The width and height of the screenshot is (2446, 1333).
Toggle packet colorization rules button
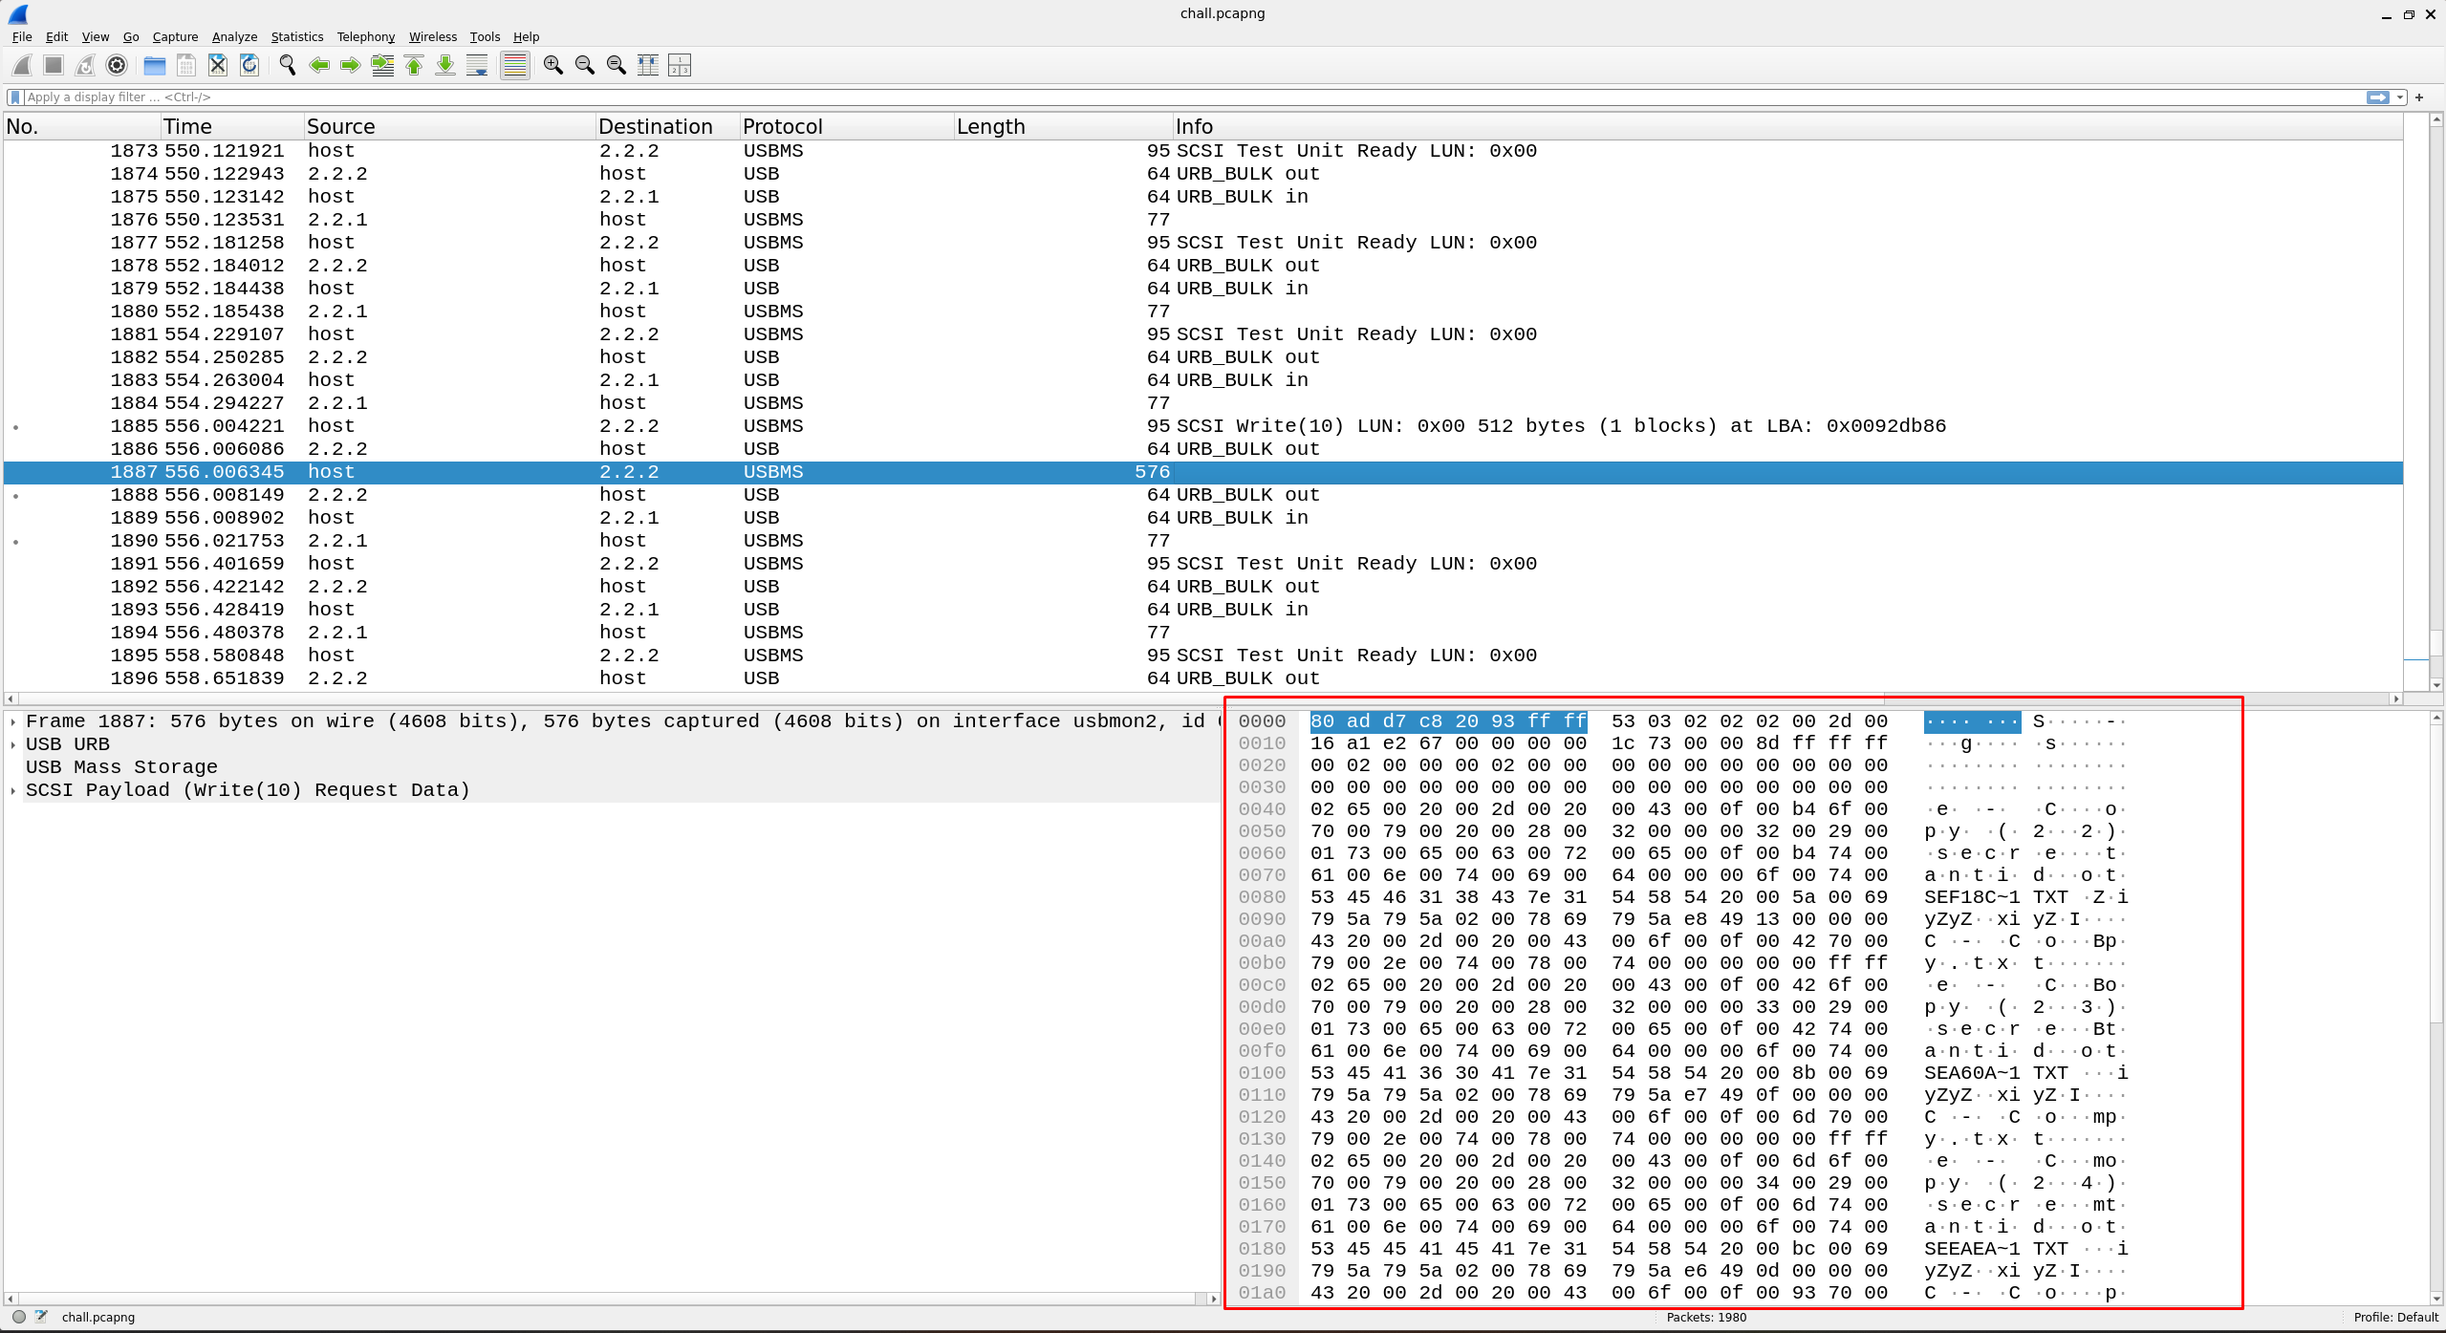pyautogui.click(x=514, y=65)
